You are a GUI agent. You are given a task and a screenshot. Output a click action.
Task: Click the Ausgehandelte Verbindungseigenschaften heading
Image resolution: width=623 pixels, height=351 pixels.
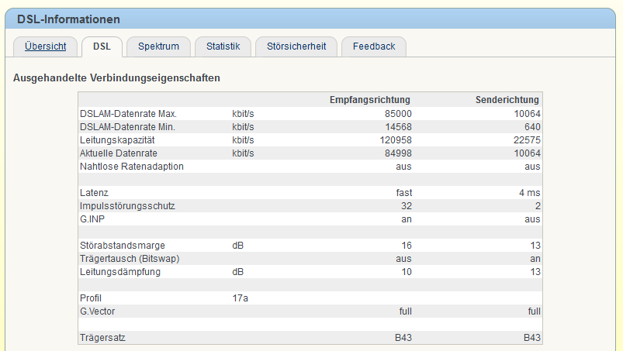[117, 78]
